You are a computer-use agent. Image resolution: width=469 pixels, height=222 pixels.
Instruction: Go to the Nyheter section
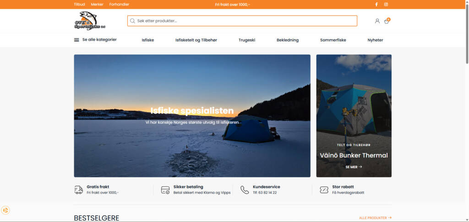click(375, 40)
